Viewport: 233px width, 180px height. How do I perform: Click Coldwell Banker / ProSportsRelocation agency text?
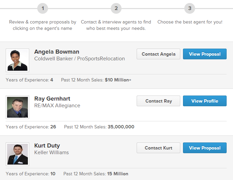(x=80, y=59)
